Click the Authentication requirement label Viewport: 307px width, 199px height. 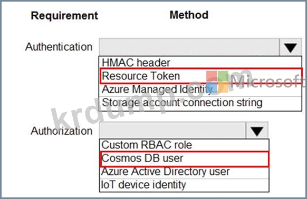59,47
